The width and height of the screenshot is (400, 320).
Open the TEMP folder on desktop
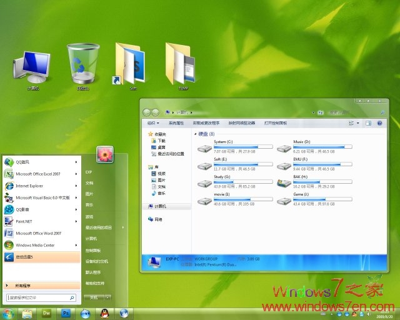pos(181,66)
